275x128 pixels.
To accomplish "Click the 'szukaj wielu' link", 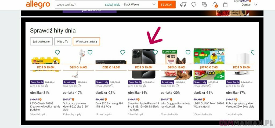I will coord(113,5).
